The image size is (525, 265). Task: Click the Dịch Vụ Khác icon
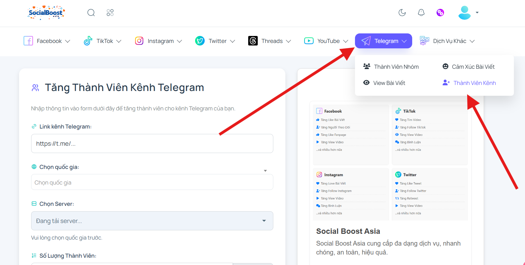425,41
